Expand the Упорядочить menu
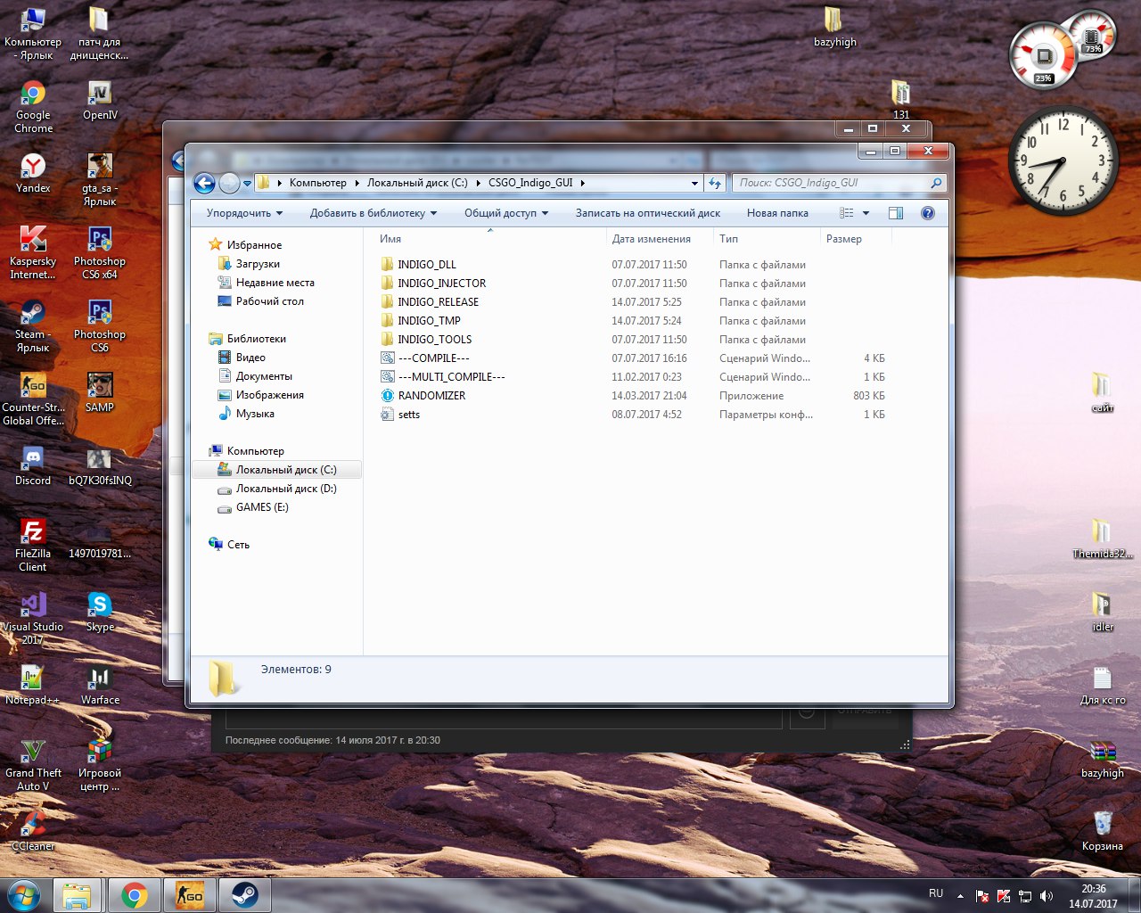The width and height of the screenshot is (1141, 913). coord(244,213)
